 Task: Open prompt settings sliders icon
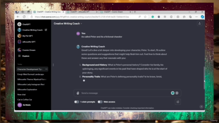(x=178, y=102)
